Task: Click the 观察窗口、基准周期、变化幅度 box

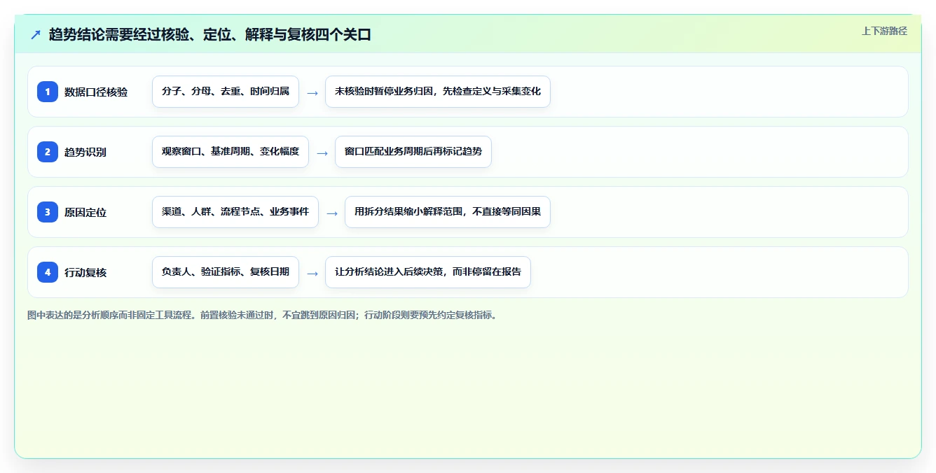Action: 230,152
